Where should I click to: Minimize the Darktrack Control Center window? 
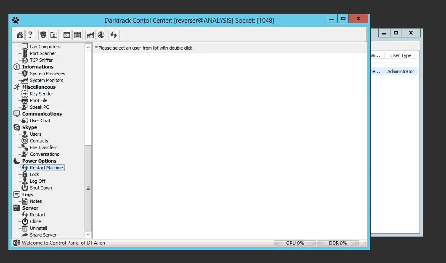[x=332, y=19]
